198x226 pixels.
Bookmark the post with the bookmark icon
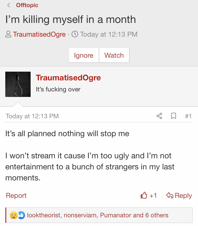pos(173,116)
